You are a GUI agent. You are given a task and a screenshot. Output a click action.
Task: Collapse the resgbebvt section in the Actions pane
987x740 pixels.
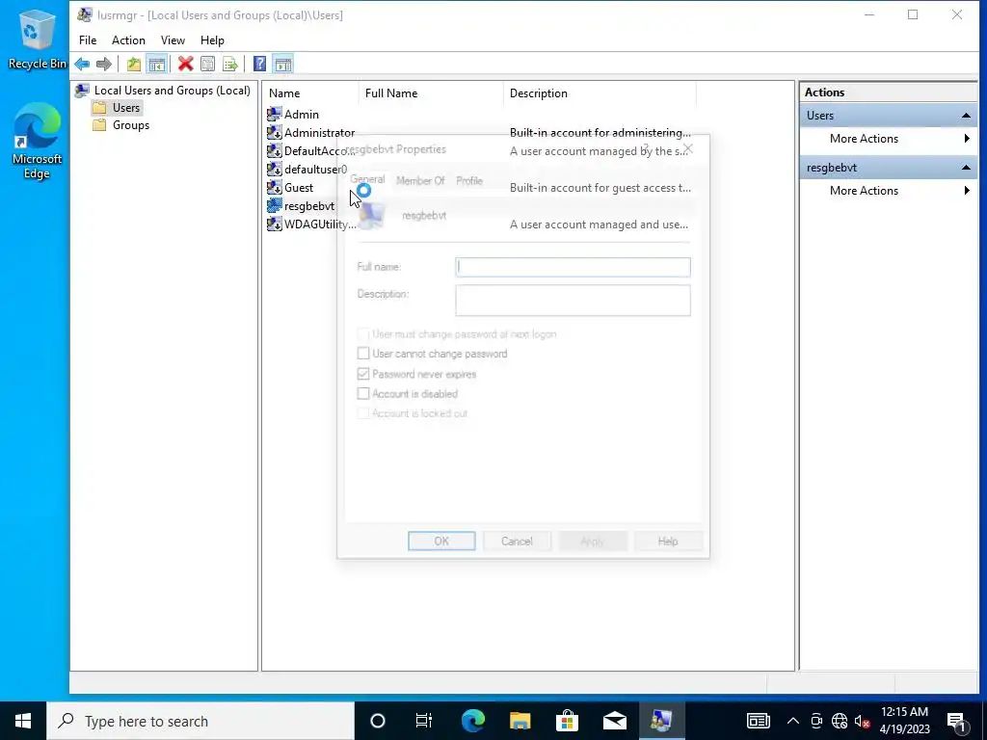tap(966, 168)
